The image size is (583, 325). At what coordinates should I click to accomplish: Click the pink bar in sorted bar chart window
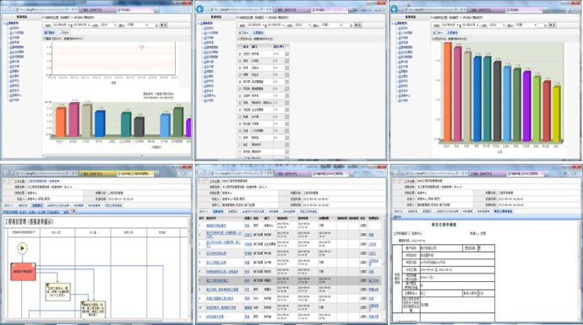(457, 94)
